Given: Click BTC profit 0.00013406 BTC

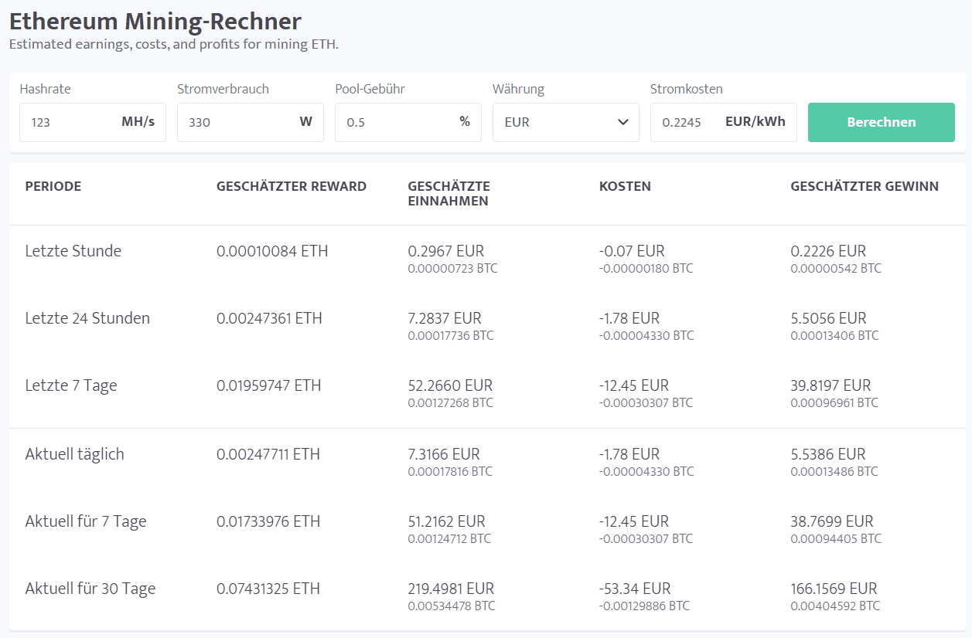Looking at the screenshot, I should [834, 336].
